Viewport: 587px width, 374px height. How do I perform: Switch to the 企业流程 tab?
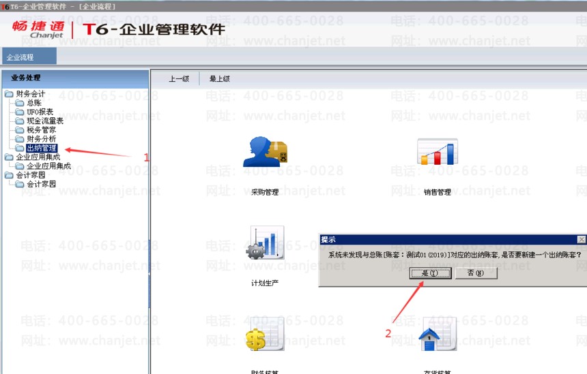point(29,57)
